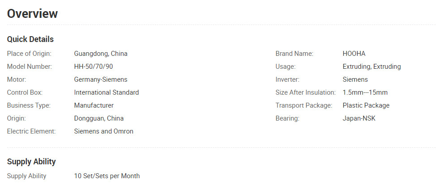Click the Guangdong, China origin value
The image size is (436, 188).
(x=101, y=54)
